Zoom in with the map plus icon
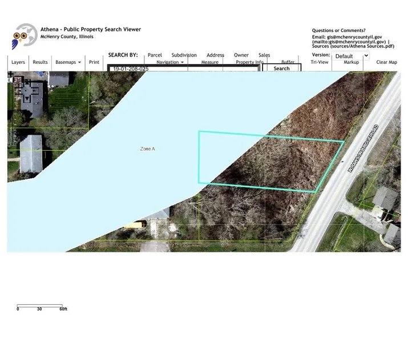408x342 pixels. tap(11, 74)
